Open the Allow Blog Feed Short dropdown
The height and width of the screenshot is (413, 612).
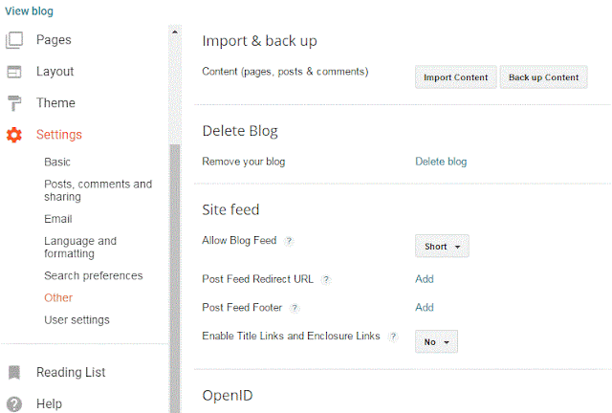tap(442, 247)
